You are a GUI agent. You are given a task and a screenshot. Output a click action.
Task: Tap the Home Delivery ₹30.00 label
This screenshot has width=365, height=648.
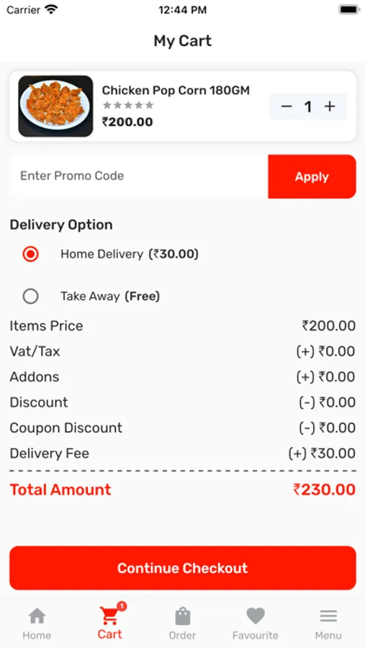(130, 254)
